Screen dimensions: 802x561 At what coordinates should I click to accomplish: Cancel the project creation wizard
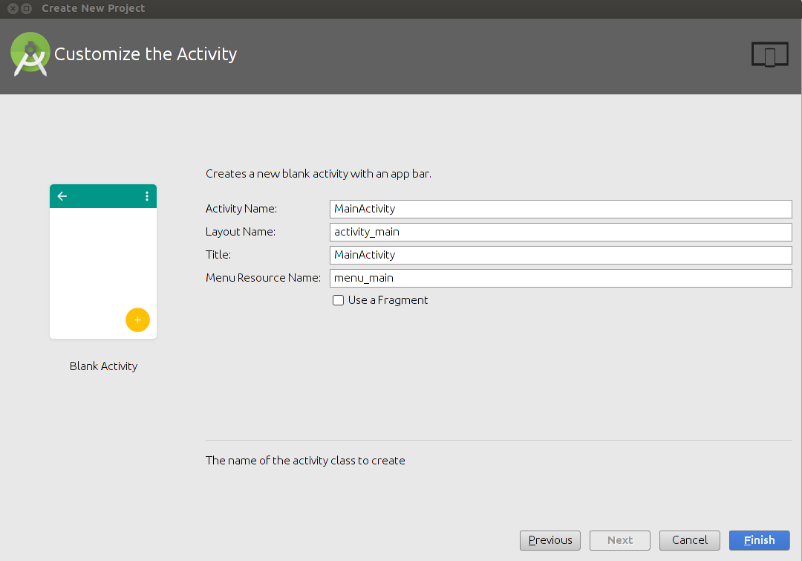(x=689, y=540)
